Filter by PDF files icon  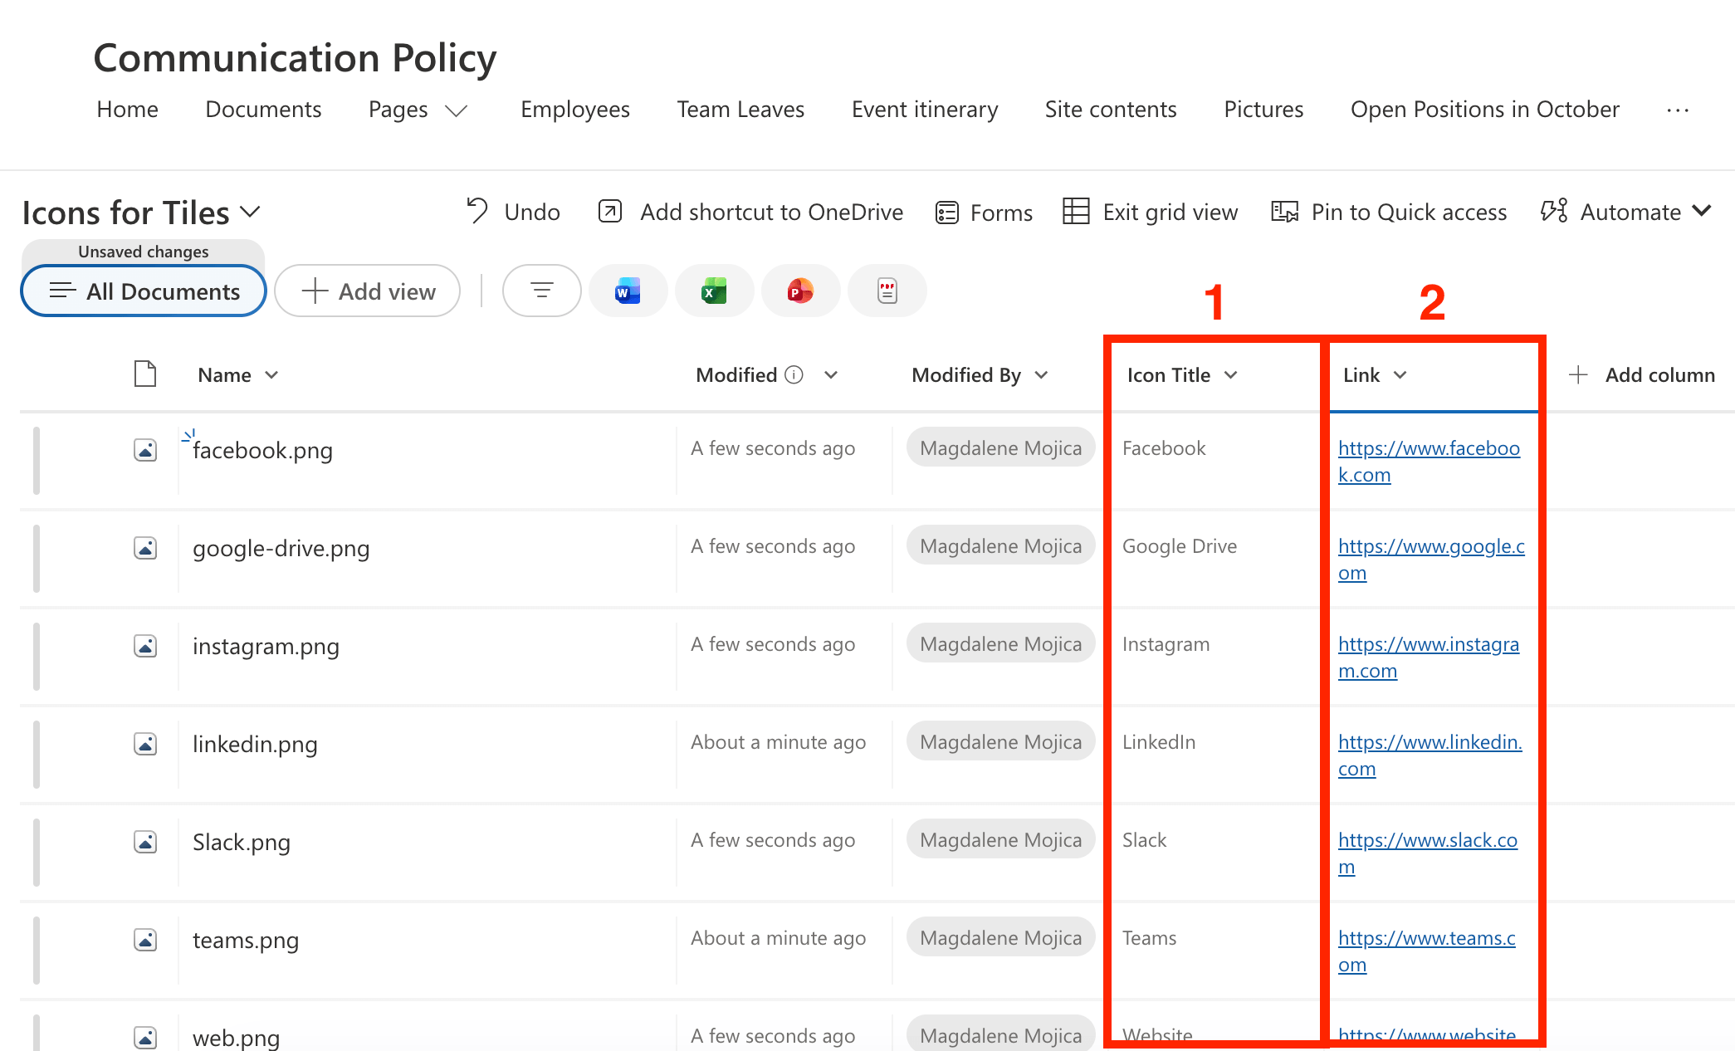887,291
